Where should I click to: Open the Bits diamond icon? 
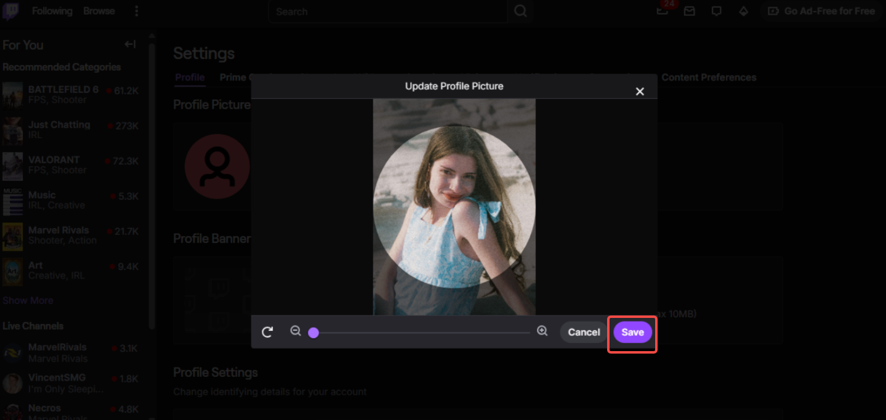coord(743,11)
